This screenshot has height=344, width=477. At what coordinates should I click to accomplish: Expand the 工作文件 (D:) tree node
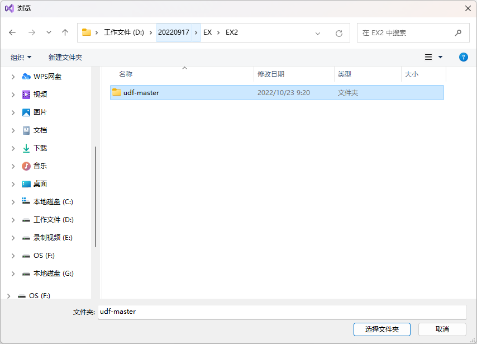coord(13,220)
